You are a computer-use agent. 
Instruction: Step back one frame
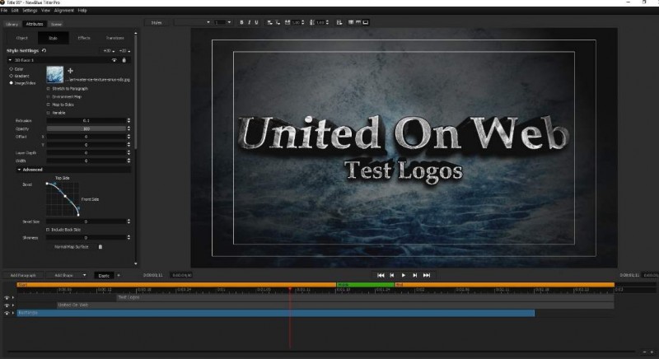click(392, 275)
